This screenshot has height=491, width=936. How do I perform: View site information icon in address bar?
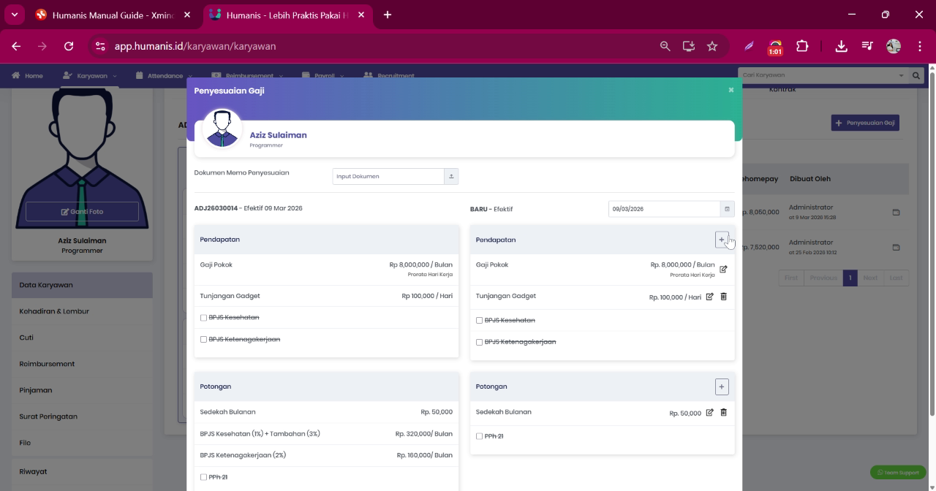pos(101,46)
